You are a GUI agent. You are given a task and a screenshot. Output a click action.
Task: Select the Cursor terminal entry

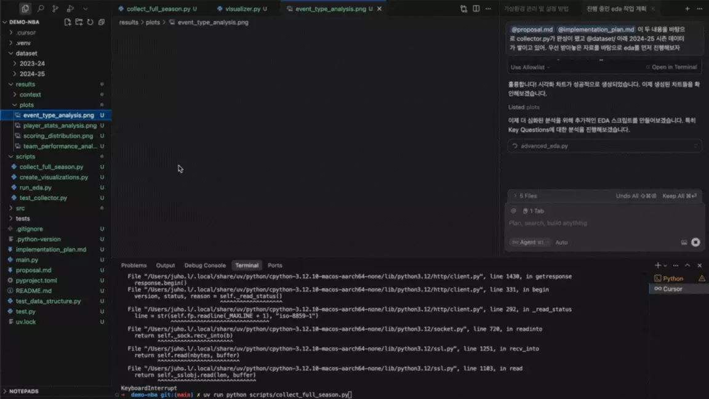[672, 289]
